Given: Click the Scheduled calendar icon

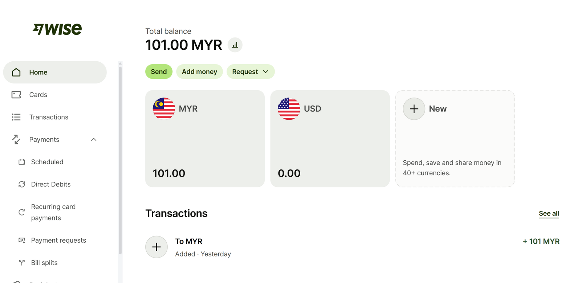Looking at the screenshot, I should pyautogui.click(x=22, y=162).
